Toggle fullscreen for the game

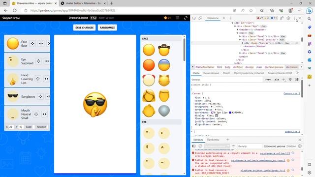click(186, 18)
